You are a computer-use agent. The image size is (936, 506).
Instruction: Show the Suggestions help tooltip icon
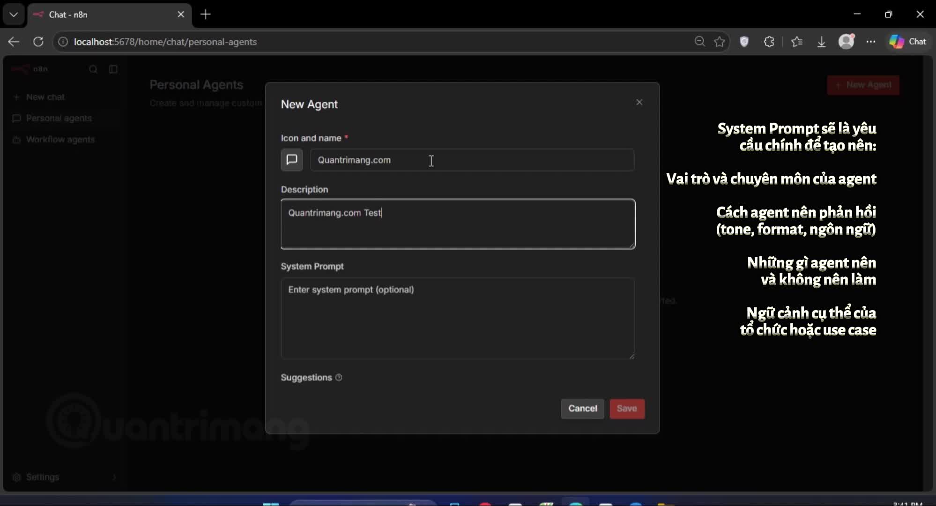click(x=339, y=378)
